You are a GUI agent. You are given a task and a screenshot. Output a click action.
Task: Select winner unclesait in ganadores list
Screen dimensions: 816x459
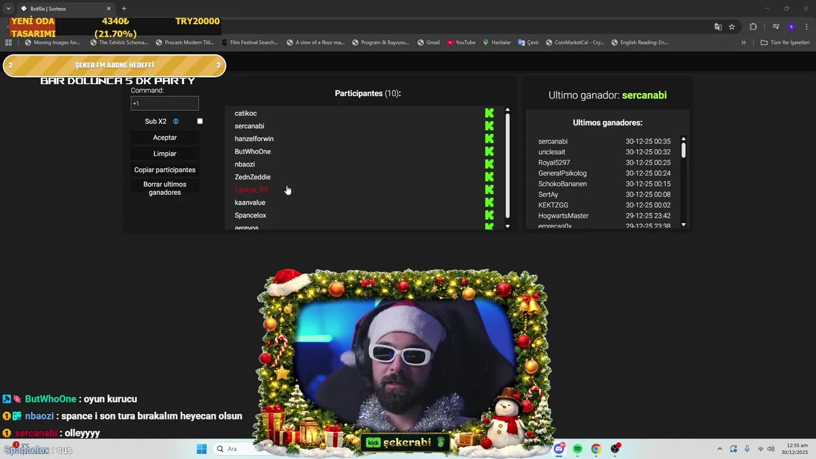pyautogui.click(x=551, y=152)
